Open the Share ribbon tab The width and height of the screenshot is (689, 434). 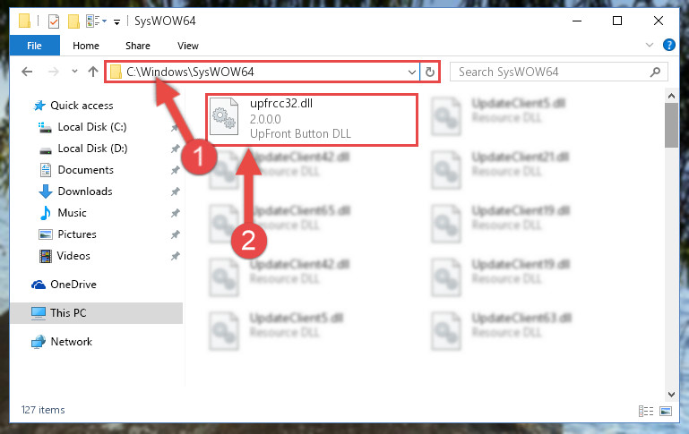click(138, 46)
